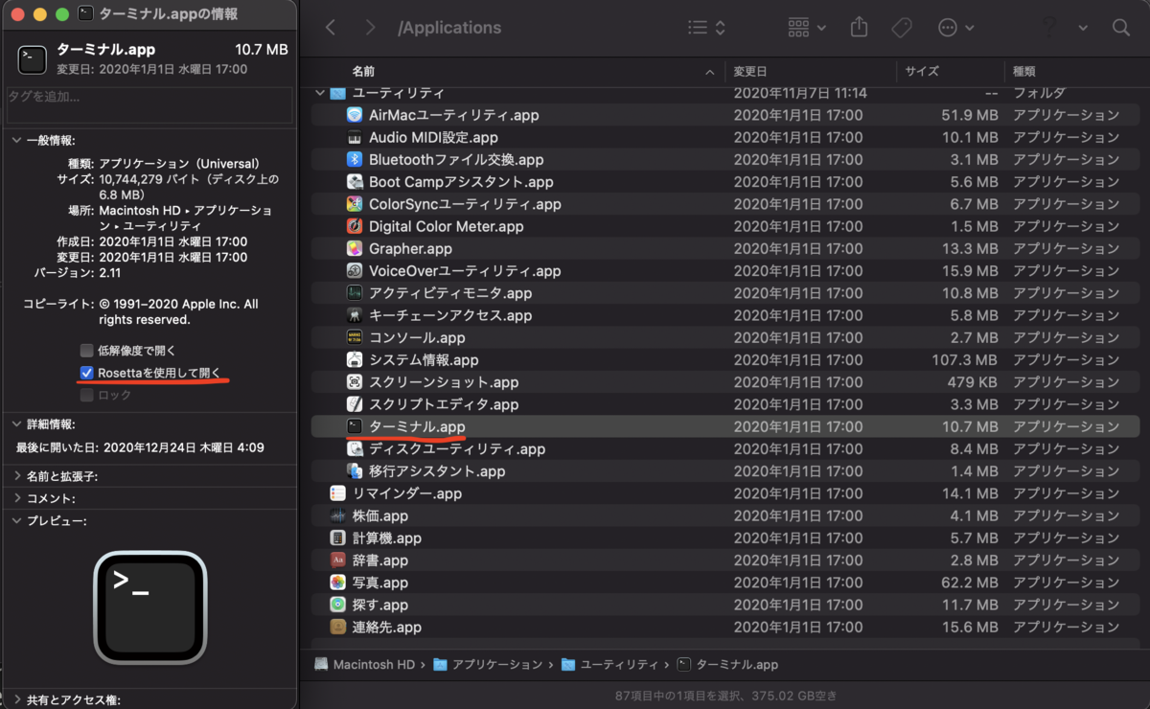Go back in Finder navigation
The image size is (1150, 709).
coord(331,28)
